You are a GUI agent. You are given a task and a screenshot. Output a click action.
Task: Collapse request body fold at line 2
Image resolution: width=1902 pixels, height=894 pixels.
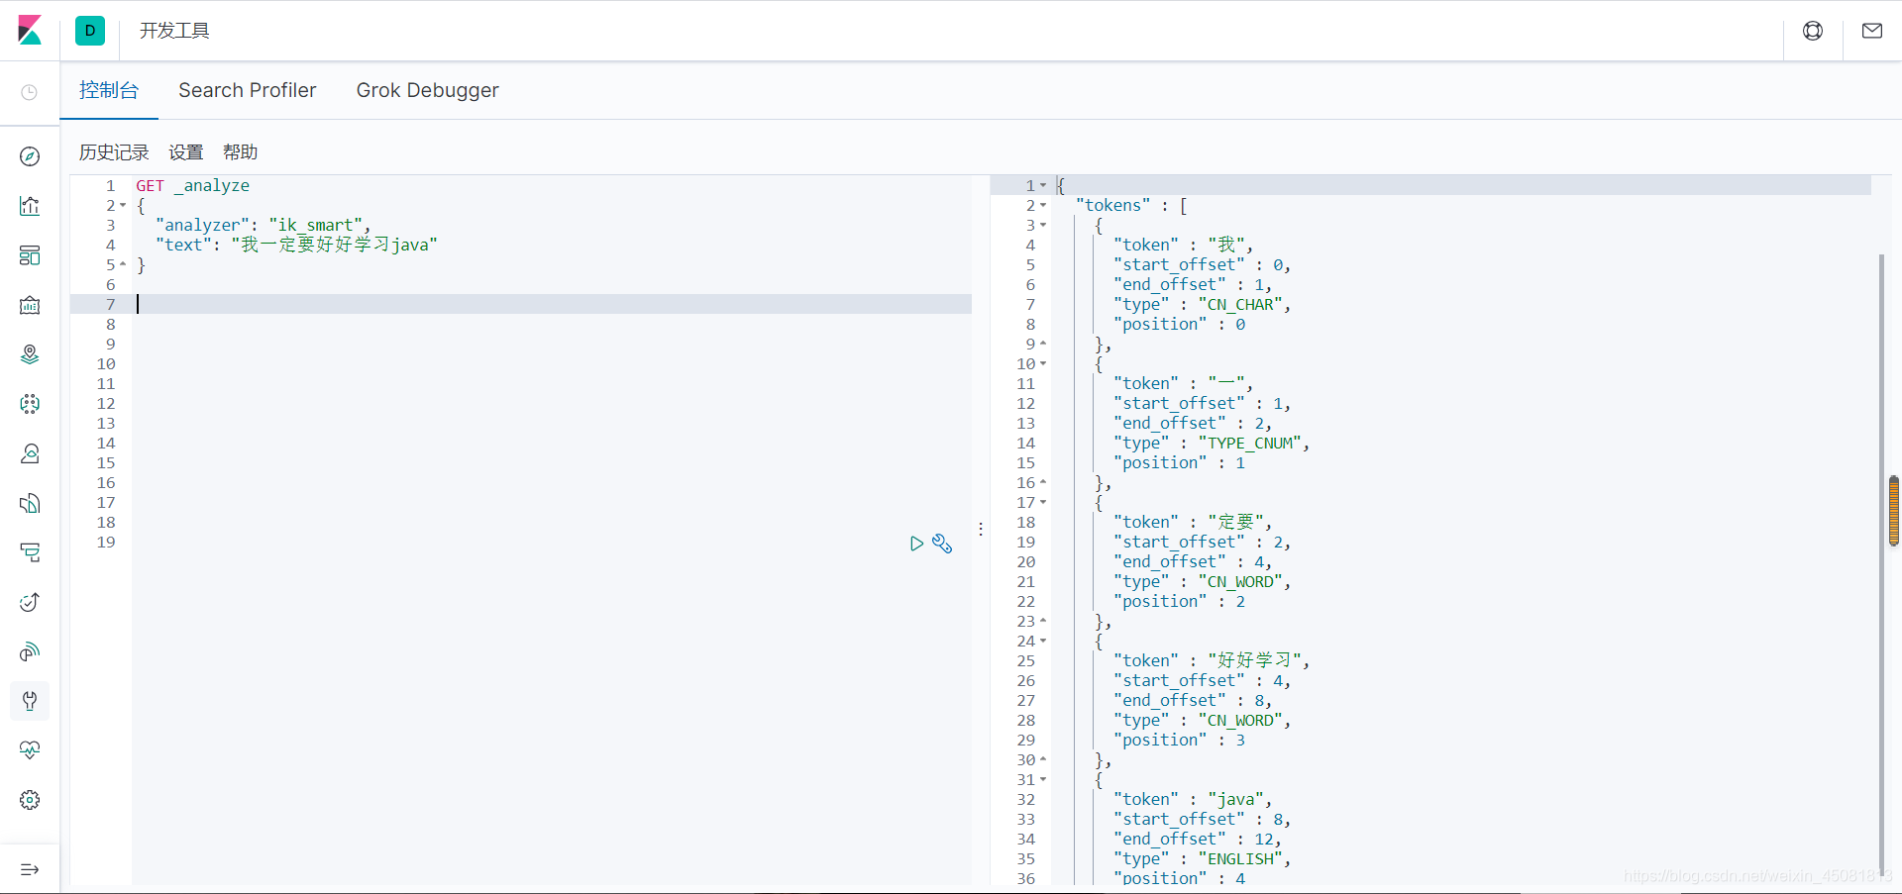pos(123,206)
